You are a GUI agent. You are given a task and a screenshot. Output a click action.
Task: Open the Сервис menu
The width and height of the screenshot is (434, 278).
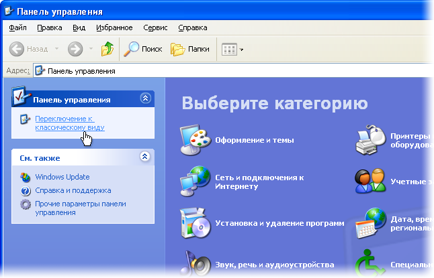(x=155, y=27)
